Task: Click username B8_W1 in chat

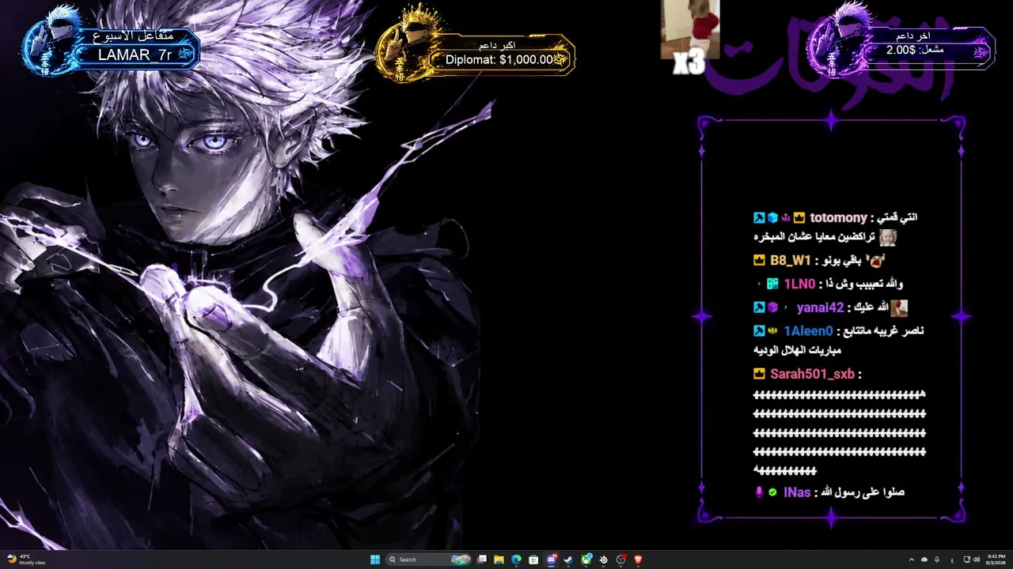Action: click(x=791, y=261)
